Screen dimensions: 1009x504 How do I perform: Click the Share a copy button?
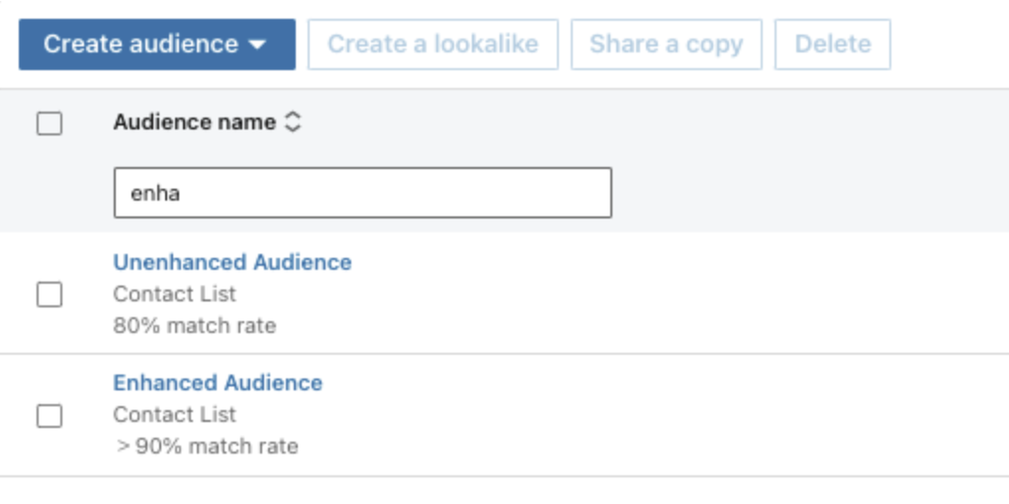click(x=666, y=44)
